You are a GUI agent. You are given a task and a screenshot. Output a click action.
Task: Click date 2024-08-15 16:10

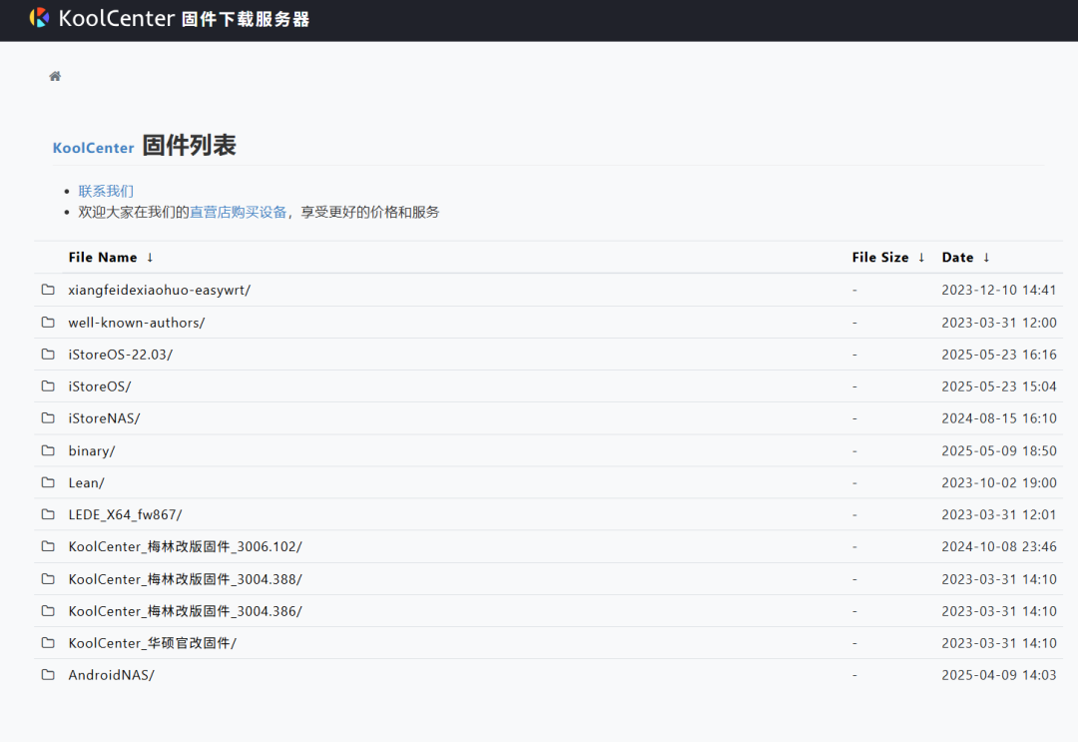pyautogui.click(x=999, y=418)
